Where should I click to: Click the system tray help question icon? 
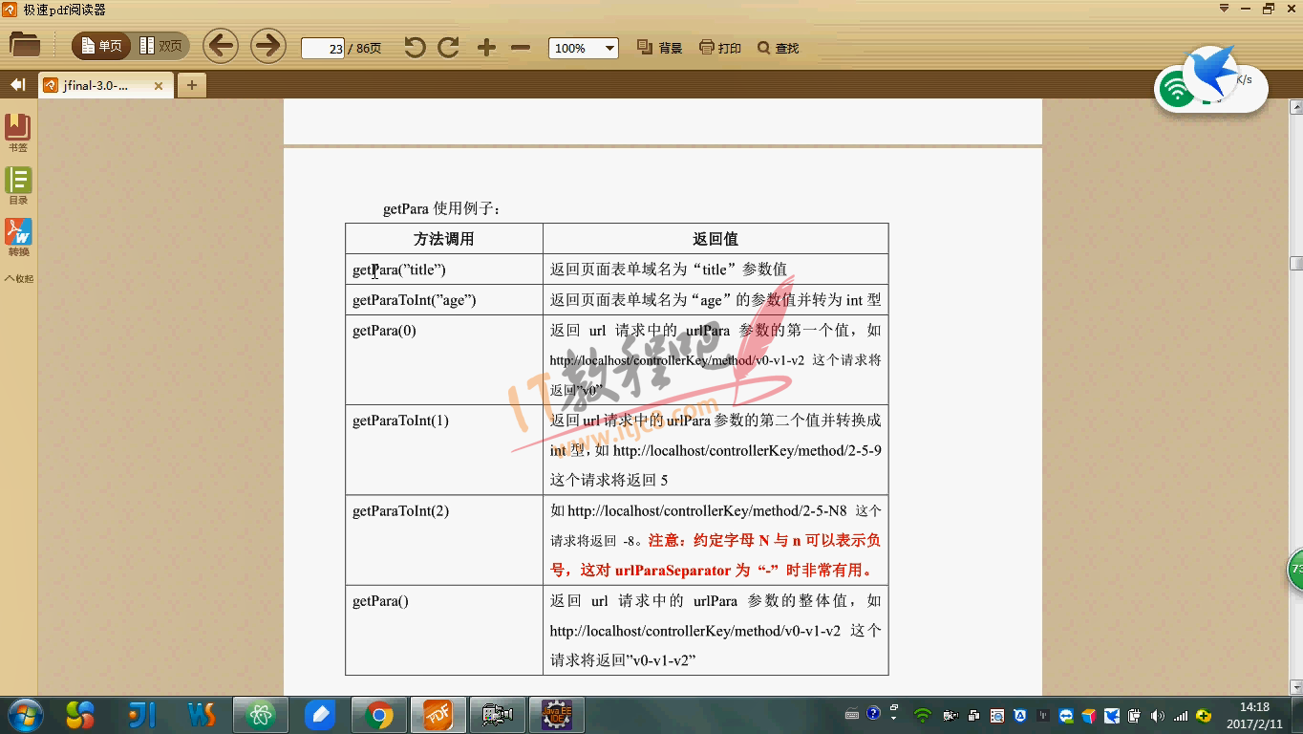coord(873,714)
